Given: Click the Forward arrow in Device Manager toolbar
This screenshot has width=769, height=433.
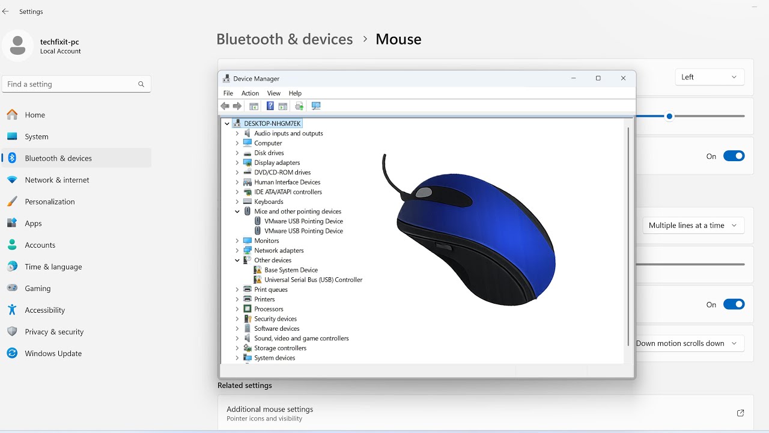Looking at the screenshot, I should click(237, 106).
